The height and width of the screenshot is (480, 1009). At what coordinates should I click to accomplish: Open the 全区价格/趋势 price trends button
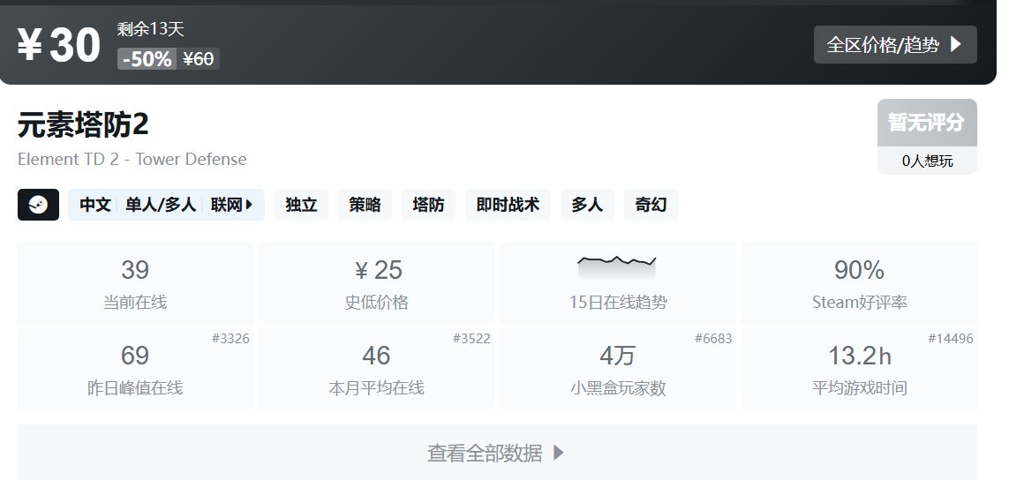click(x=895, y=44)
